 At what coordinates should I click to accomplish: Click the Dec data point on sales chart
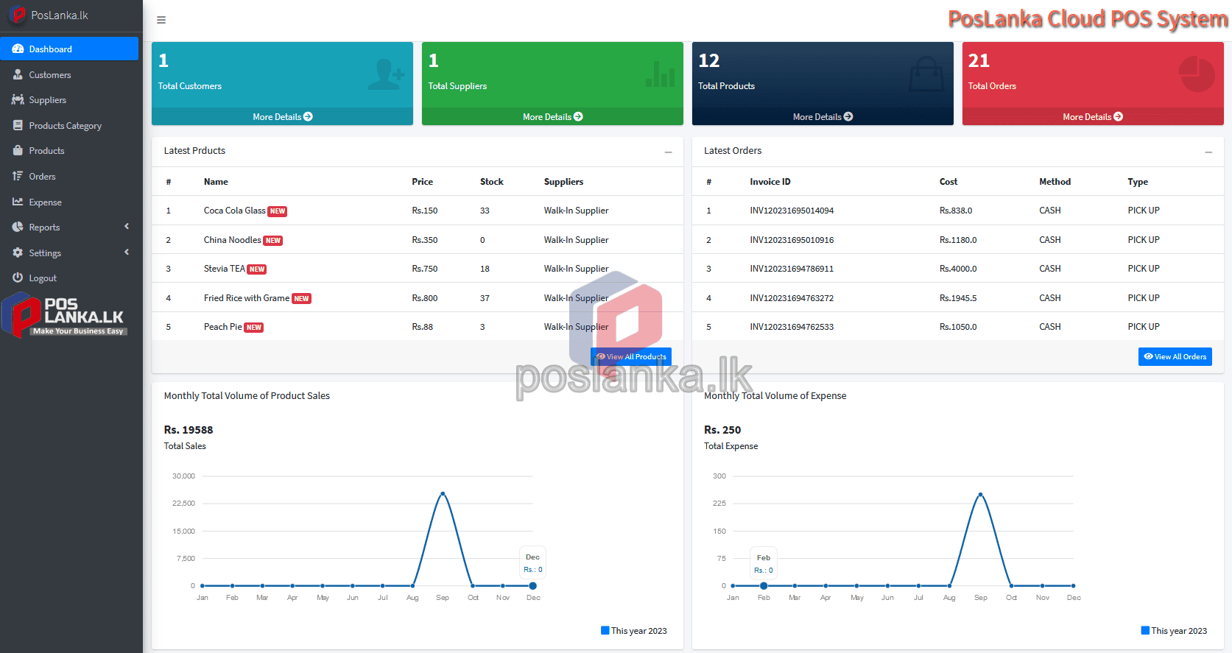coord(532,586)
